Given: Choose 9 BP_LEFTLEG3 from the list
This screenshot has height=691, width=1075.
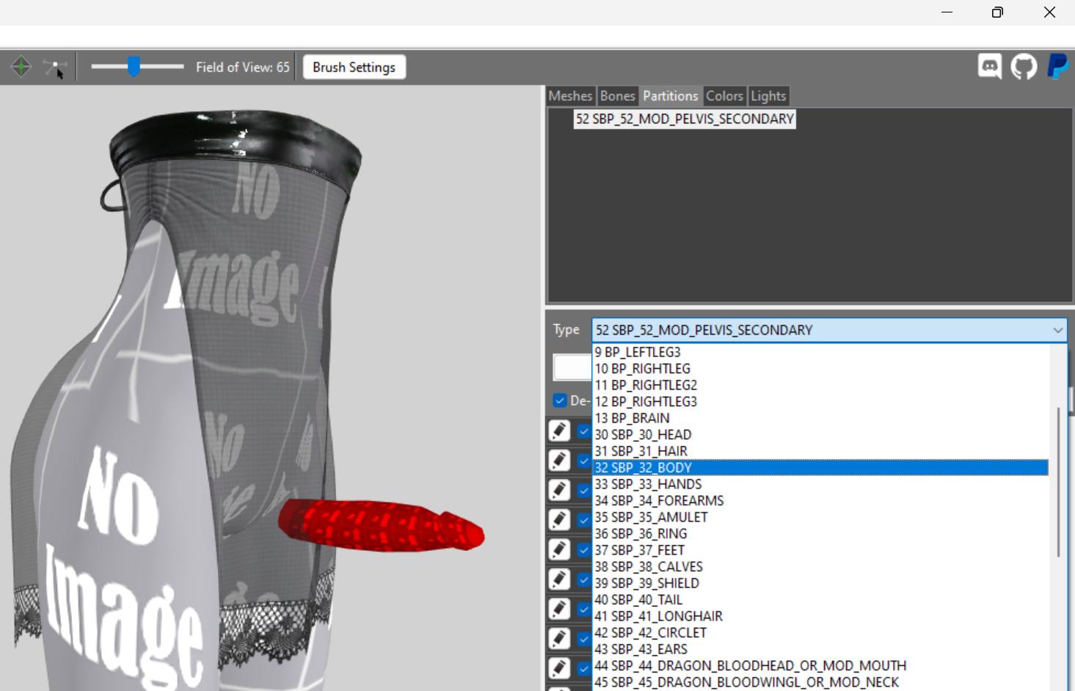Looking at the screenshot, I should tap(821, 352).
